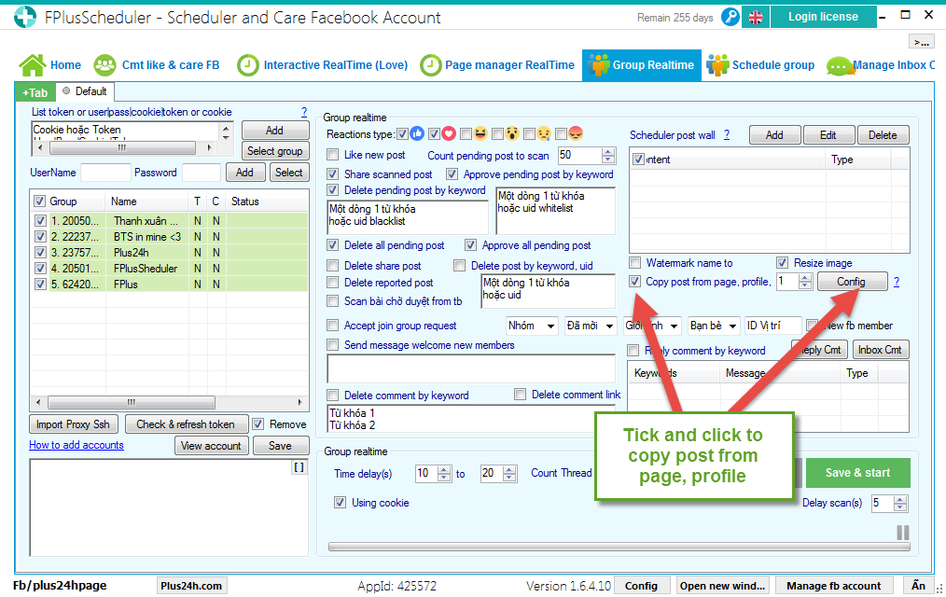Click the Manage fb account button
The image size is (946, 597).
point(834,586)
